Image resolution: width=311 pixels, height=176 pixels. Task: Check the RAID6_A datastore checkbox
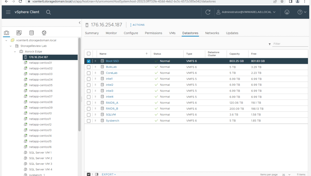89,103
